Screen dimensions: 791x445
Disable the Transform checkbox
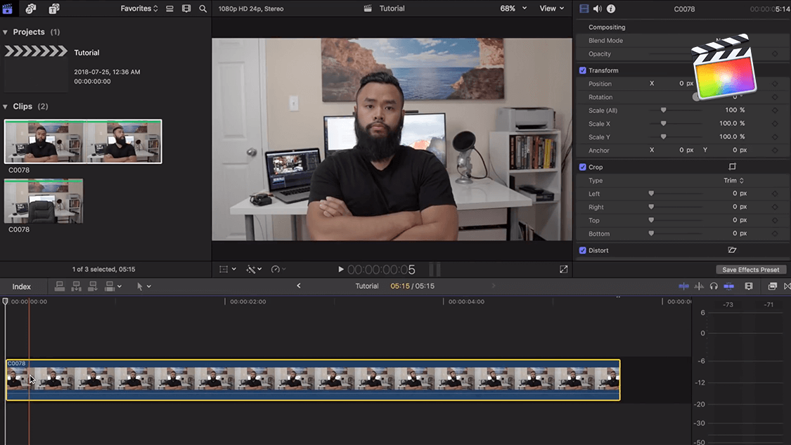tap(582, 70)
